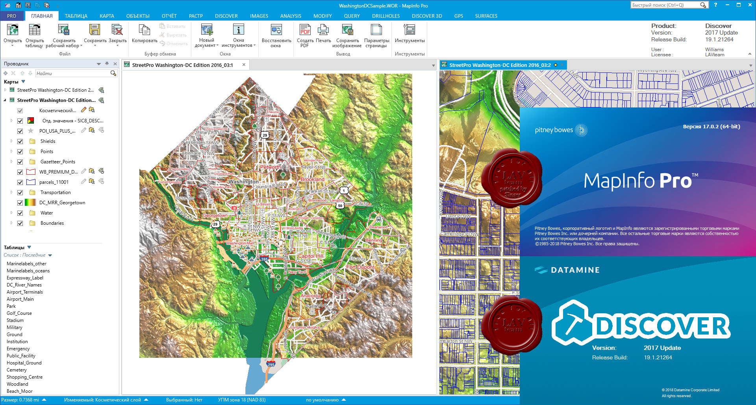Toggle the Water layer checkbox
The height and width of the screenshot is (405, 756).
(20, 213)
